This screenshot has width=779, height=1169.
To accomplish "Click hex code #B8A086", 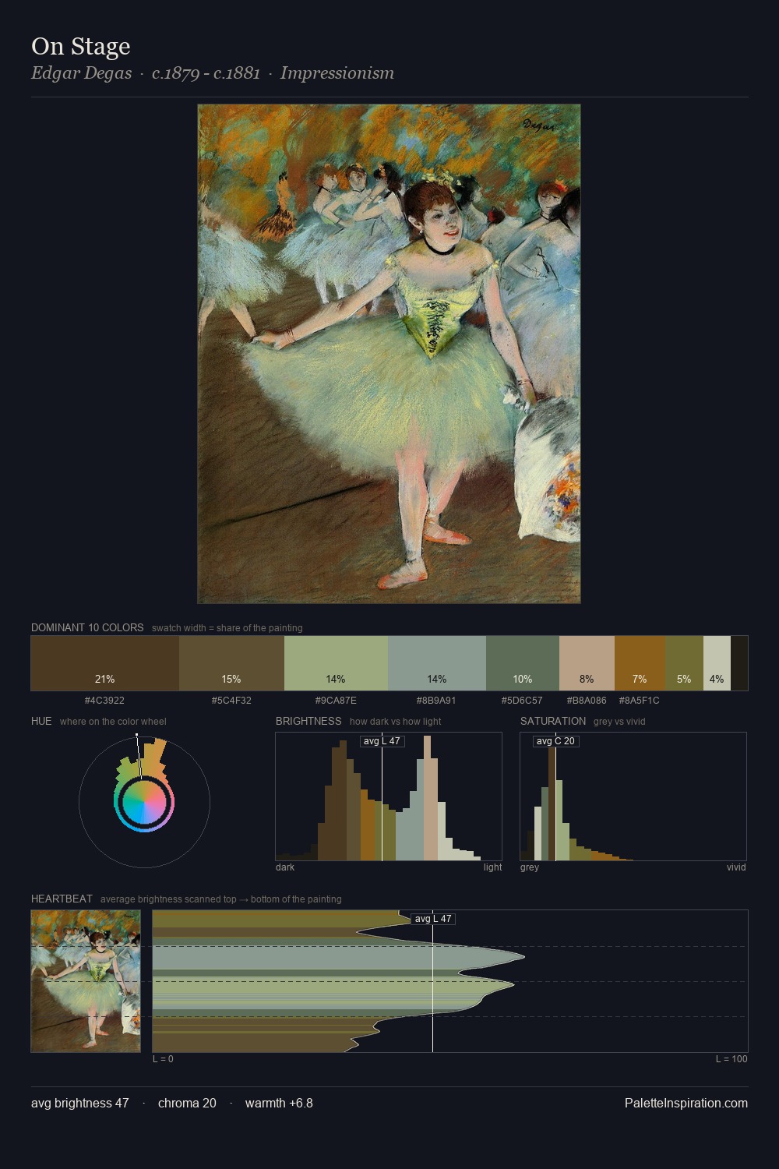I will point(587,701).
